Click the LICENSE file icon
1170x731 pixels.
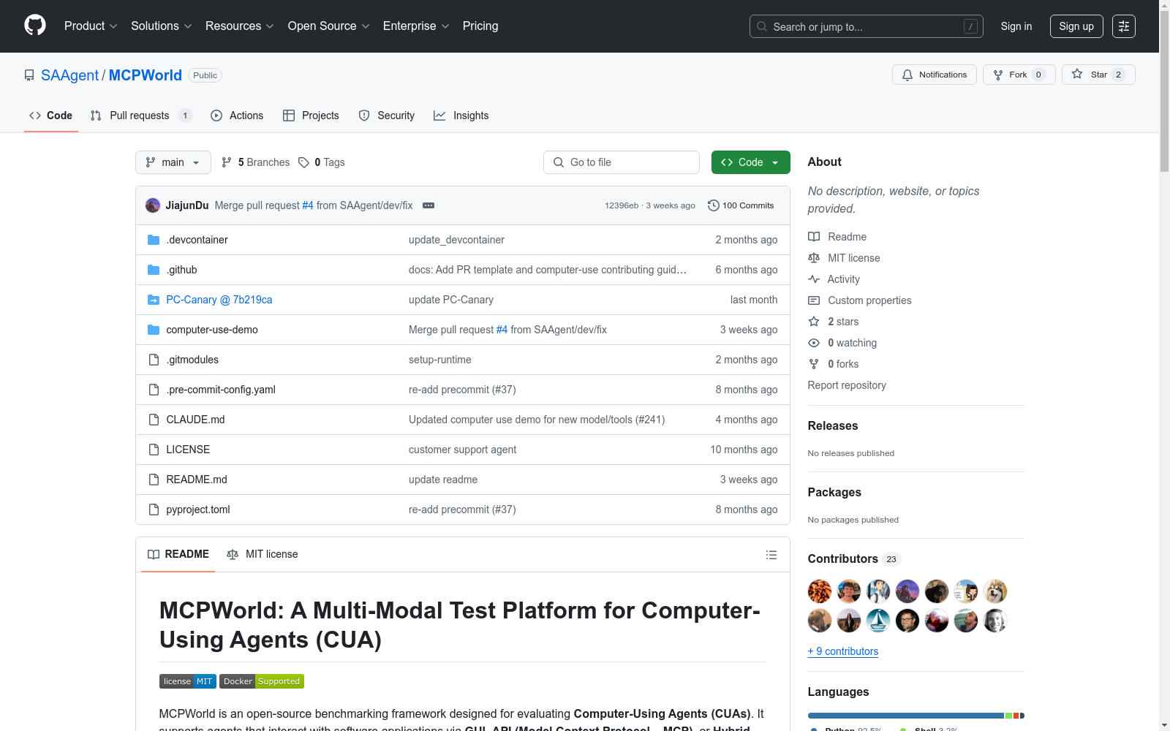154,450
